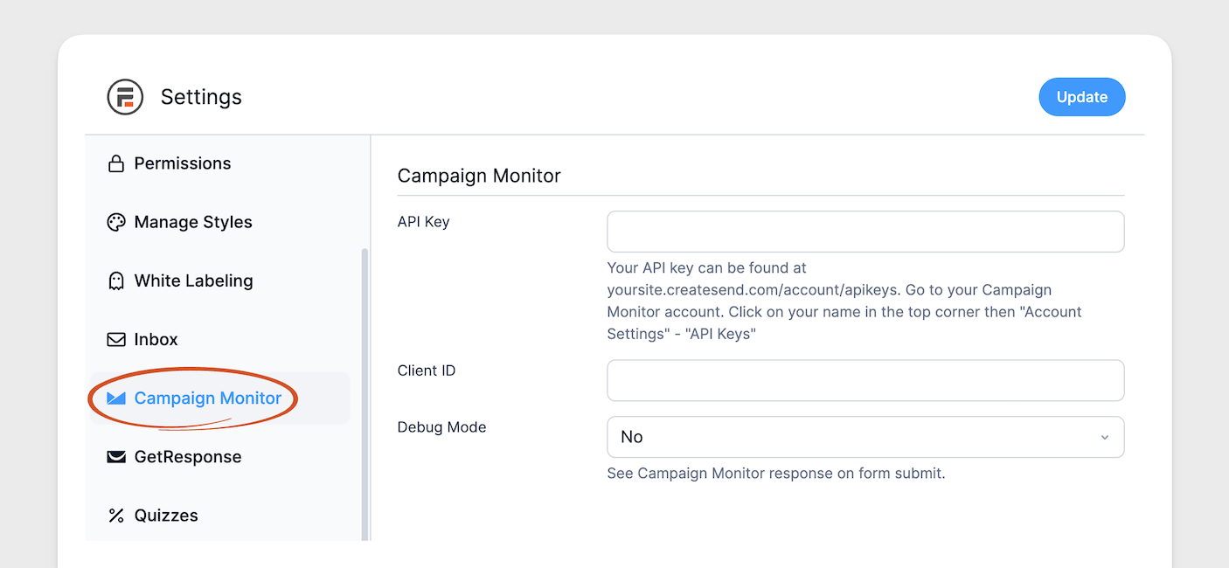Viewport: 1229px width, 568px height.
Task: Click the White Labeling ghost icon
Action: [116, 281]
